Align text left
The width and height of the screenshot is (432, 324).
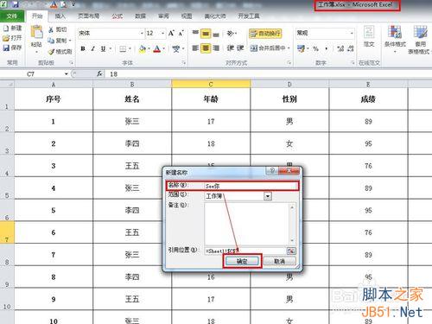(x=195, y=48)
